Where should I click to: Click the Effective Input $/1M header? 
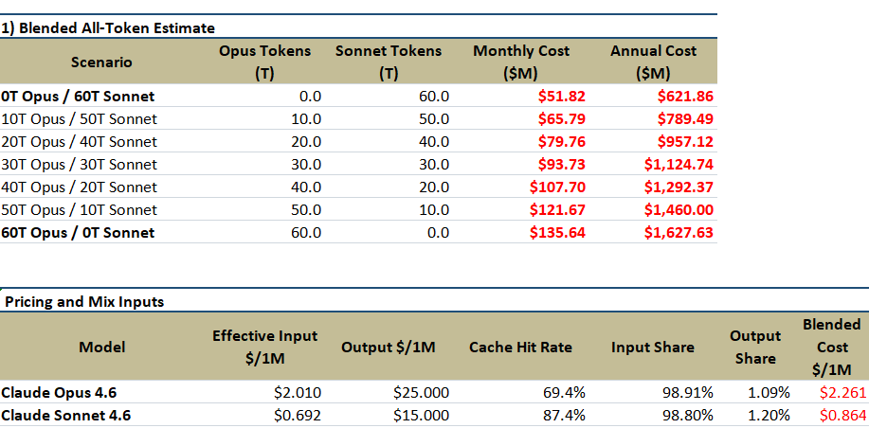[x=265, y=347]
